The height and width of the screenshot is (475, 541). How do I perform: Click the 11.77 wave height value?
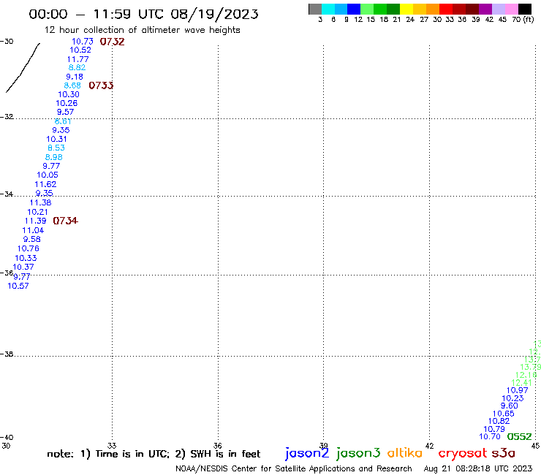point(78,59)
